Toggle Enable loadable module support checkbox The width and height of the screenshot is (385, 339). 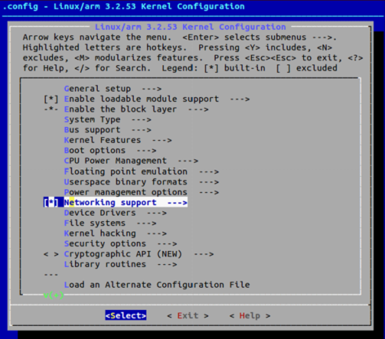tap(51, 99)
